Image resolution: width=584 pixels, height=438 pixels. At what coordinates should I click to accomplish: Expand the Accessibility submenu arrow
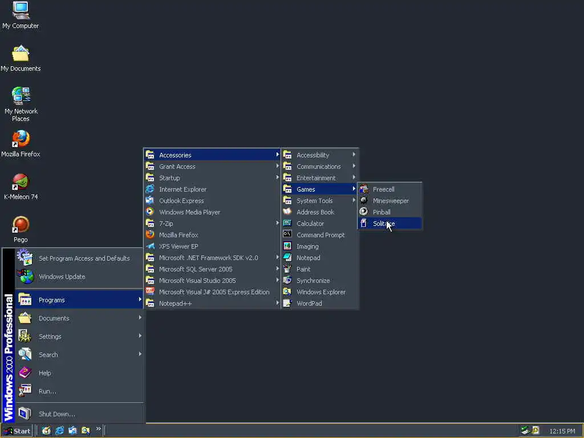[x=354, y=154]
